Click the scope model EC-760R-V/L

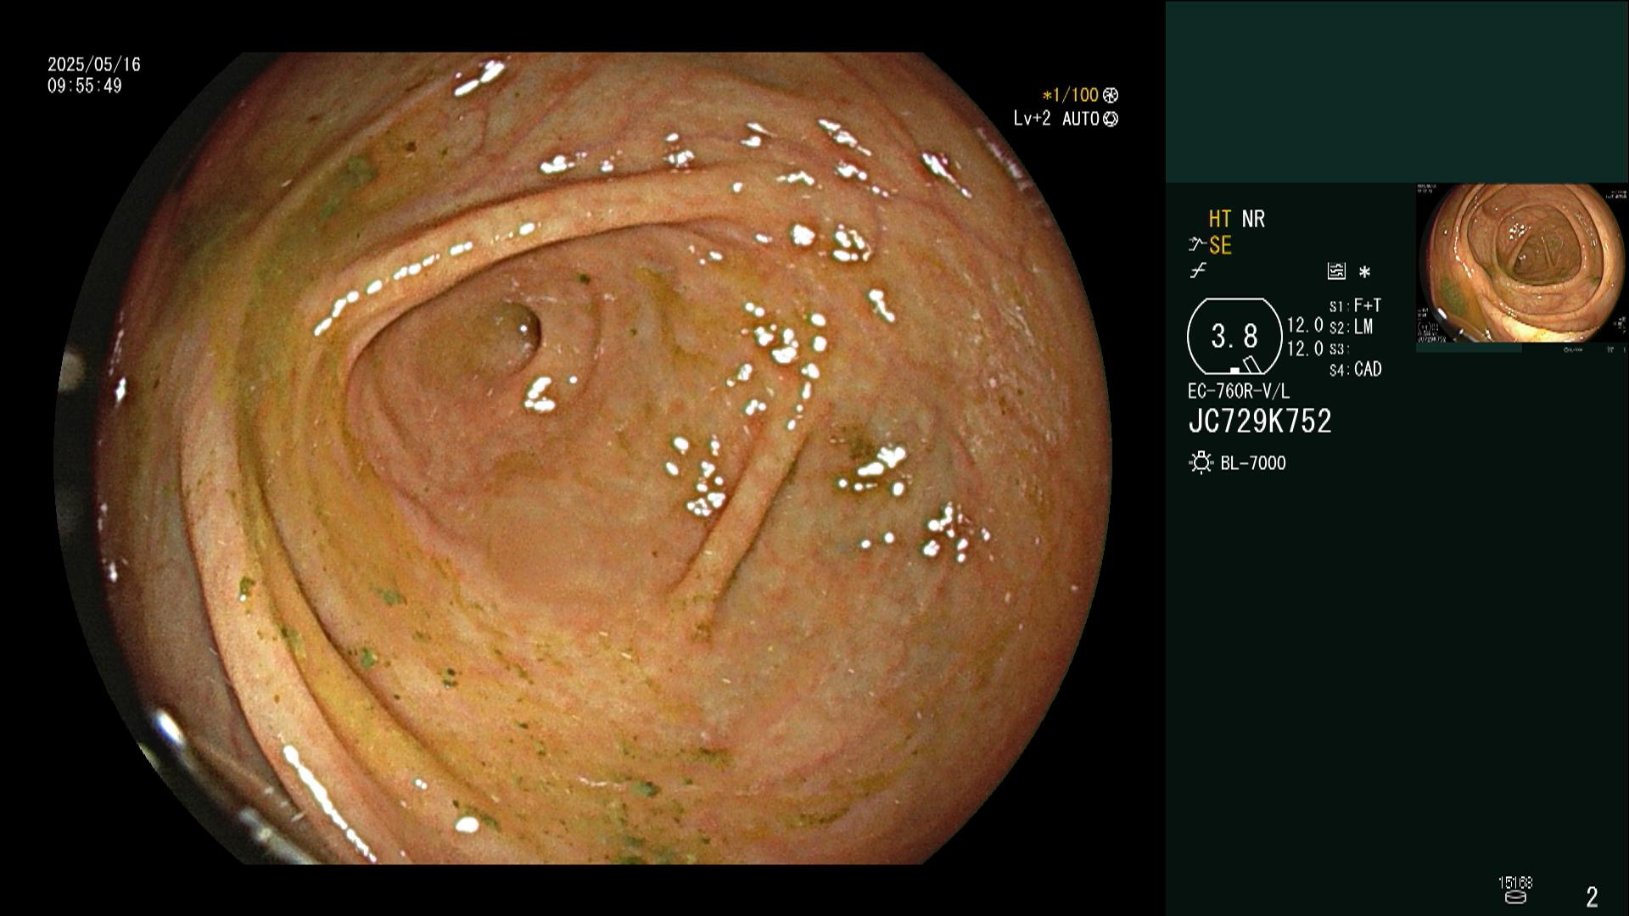[1239, 392]
